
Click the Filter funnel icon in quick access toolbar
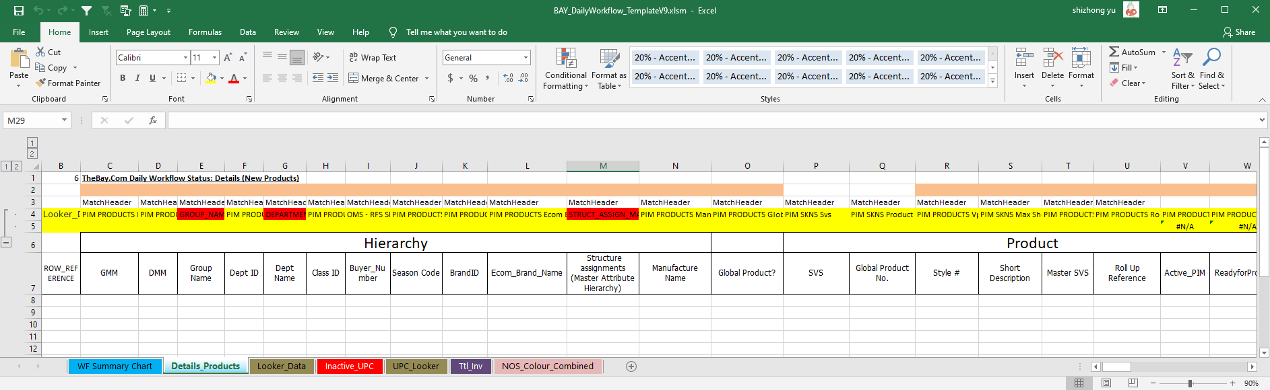[x=86, y=10]
